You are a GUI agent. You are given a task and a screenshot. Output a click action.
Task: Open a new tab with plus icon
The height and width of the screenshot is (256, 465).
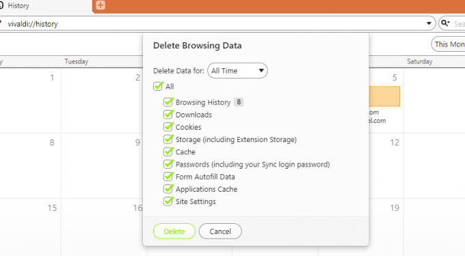click(101, 5)
